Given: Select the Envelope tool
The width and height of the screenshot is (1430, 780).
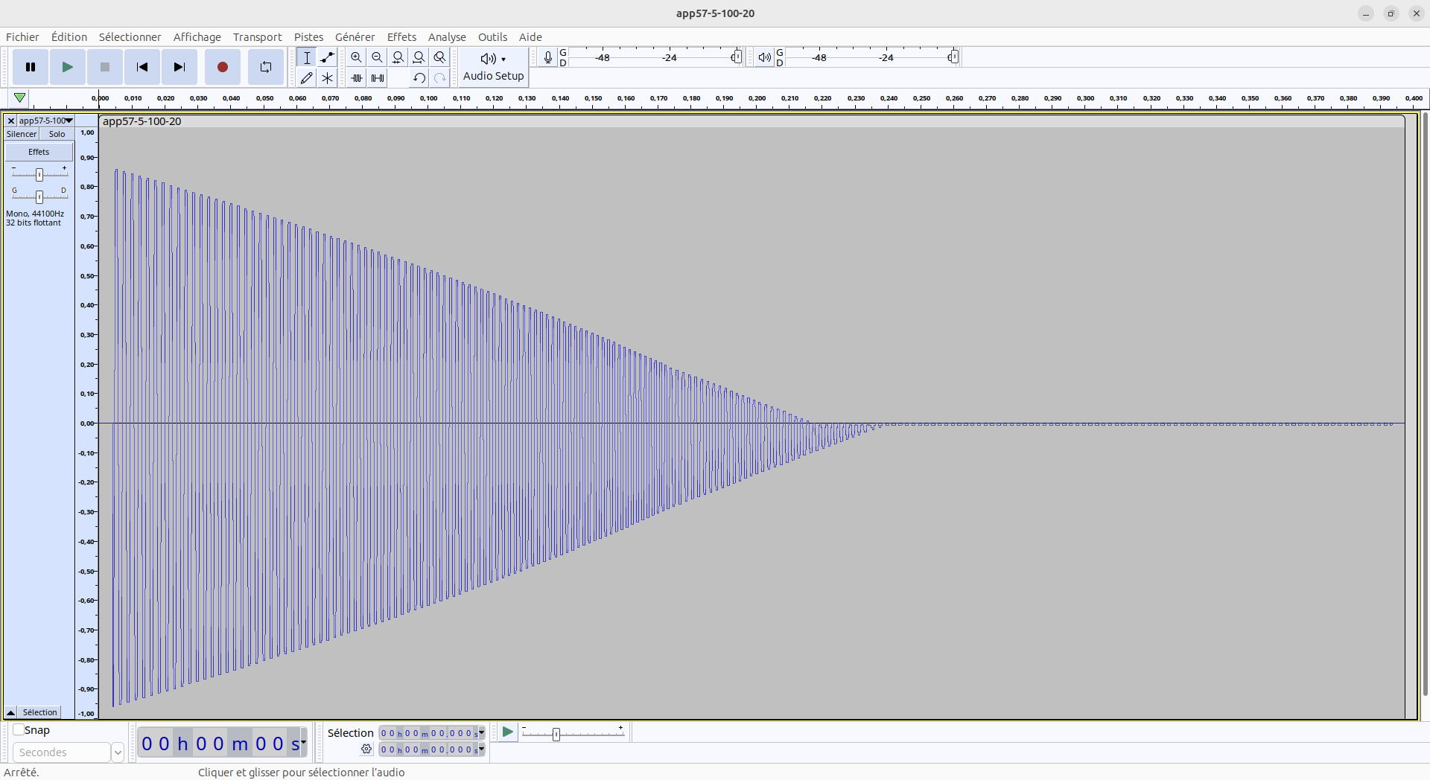Looking at the screenshot, I should click(x=327, y=57).
